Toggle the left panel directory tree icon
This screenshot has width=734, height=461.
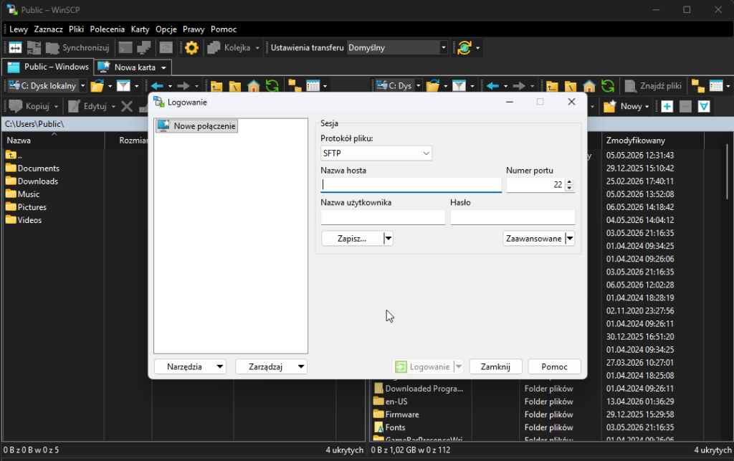click(x=295, y=85)
